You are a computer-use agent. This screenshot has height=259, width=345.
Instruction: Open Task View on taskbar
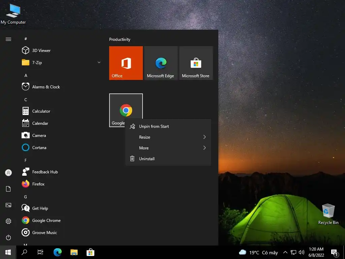pyautogui.click(x=40, y=252)
